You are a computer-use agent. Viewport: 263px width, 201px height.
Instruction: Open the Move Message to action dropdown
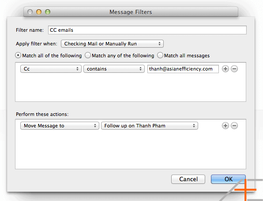(x=60, y=126)
